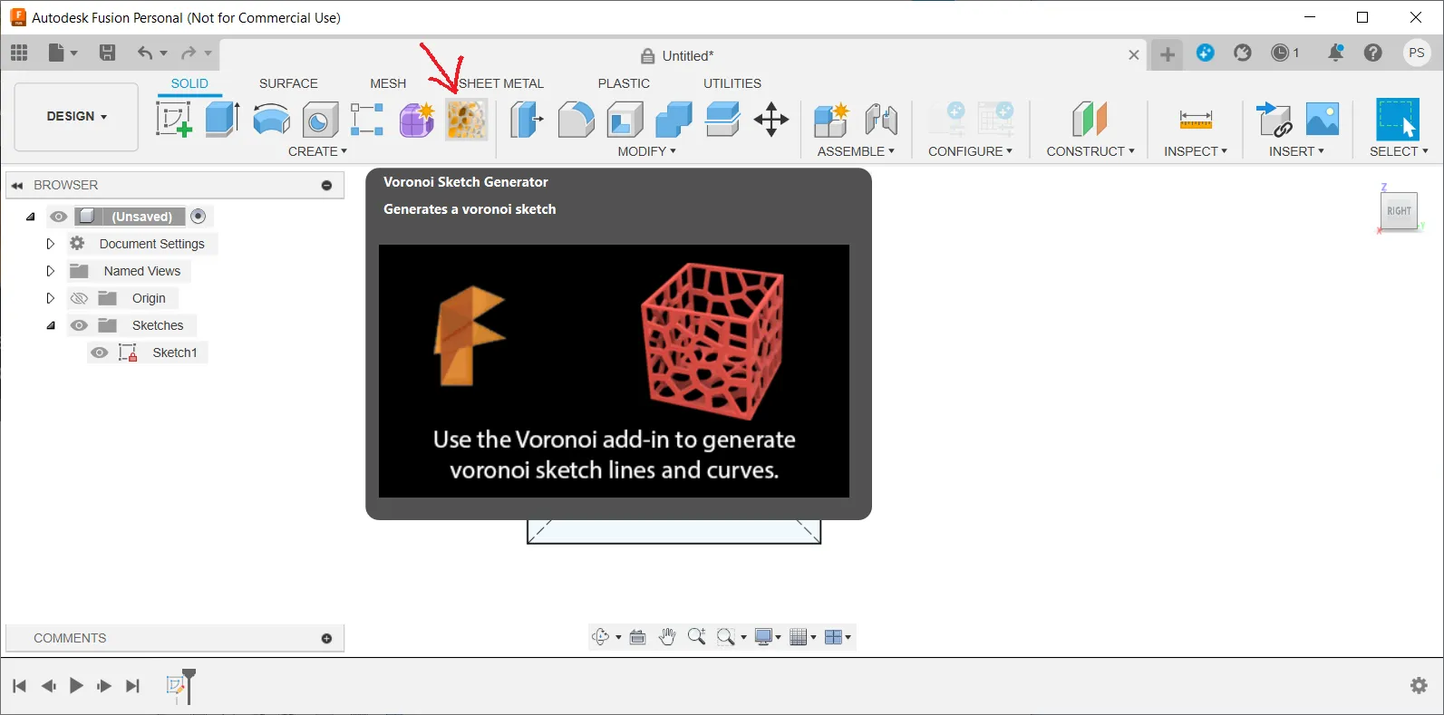This screenshot has height=715, width=1444.
Task: Switch to the PLASTIC tab
Action: [624, 83]
